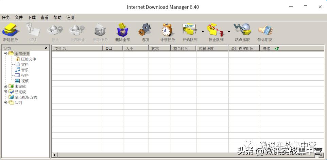The width and height of the screenshot is (327, 160).
Task: Open the 下载 menu
Action: (32, 18)
